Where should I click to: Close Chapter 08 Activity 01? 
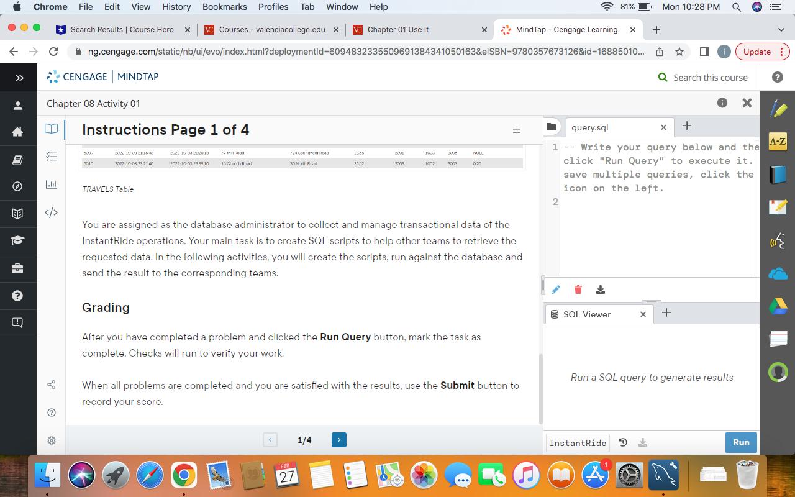tap(747, 103)
